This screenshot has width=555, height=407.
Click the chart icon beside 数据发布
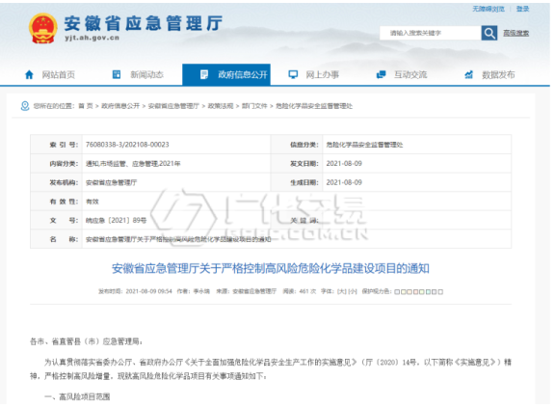468,74
